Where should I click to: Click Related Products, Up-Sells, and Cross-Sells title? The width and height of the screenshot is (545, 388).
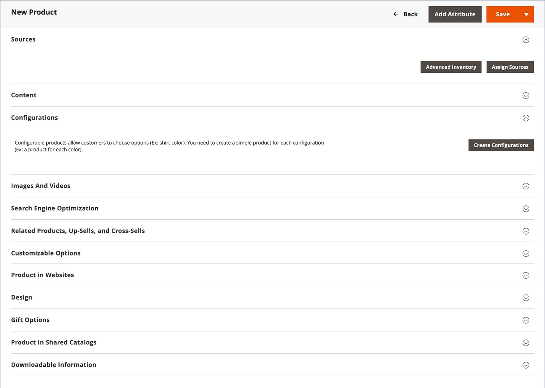(78, 231)
